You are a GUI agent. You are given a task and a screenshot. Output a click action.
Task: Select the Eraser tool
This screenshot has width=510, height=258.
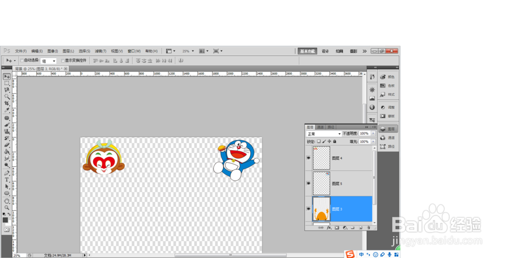point(7,145)
